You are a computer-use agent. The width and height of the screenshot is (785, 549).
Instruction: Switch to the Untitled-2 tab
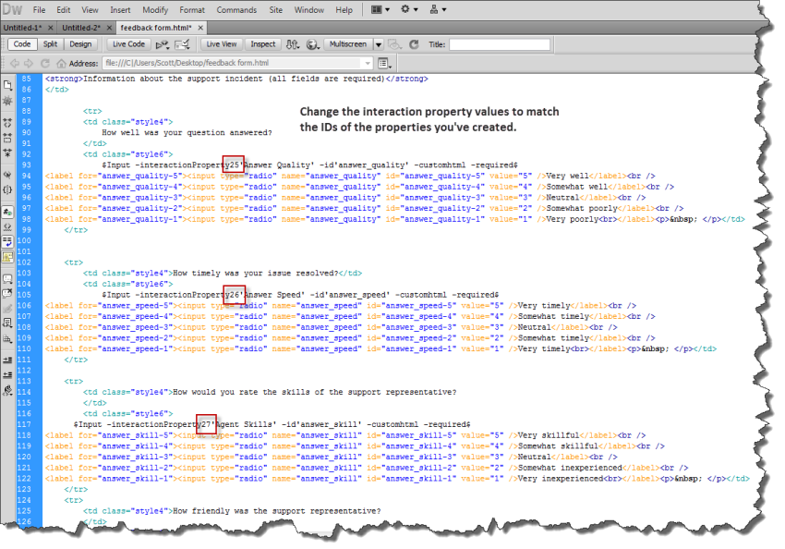click(81, 28)
